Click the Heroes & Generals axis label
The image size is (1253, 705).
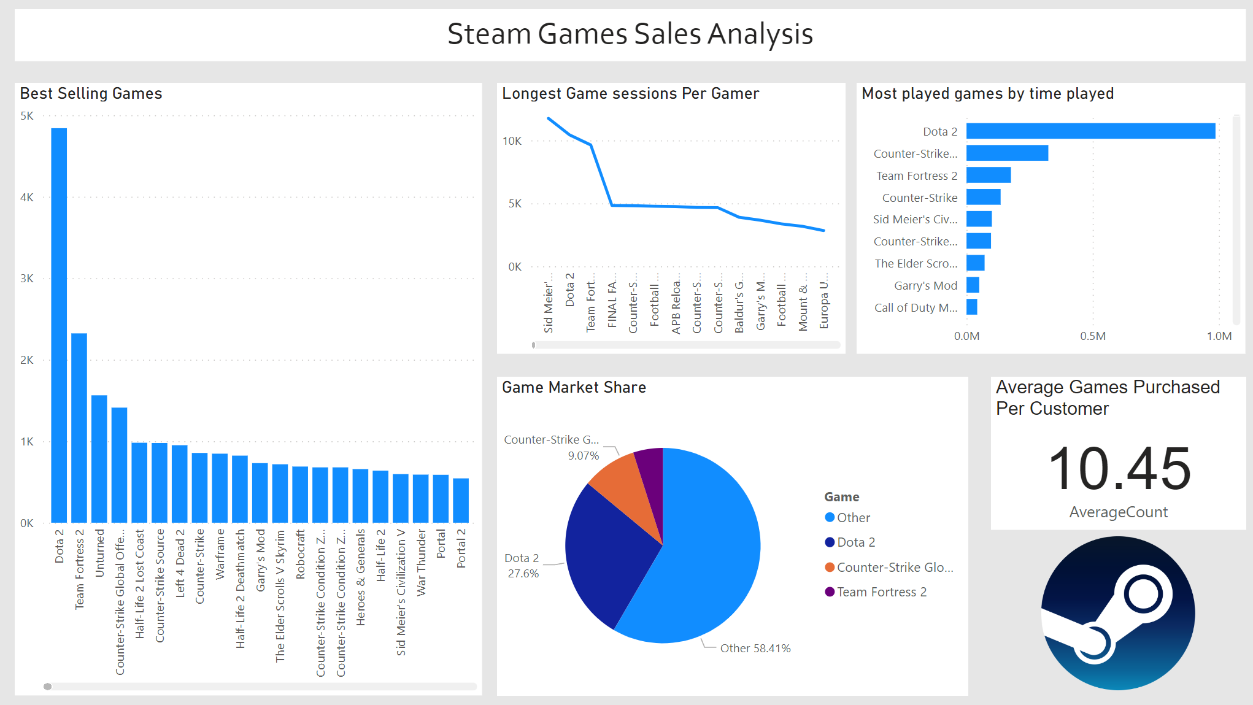click(x=360, y=577)
